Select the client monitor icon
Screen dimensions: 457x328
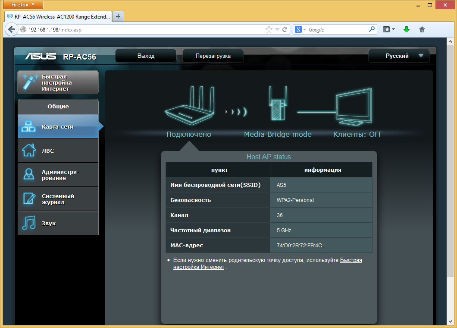click(354, 107)
